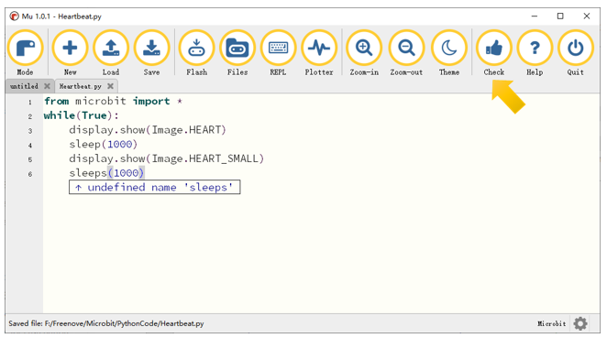The width and height of the screenshot is (607, 338).
Task: Click the Quit power icon
Action: click(x=576, y=48)
